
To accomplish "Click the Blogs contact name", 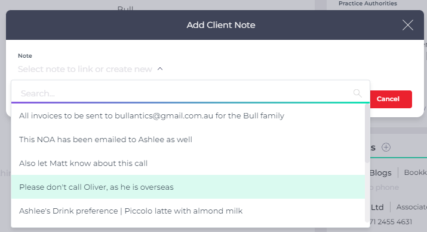I will (380, 173).
